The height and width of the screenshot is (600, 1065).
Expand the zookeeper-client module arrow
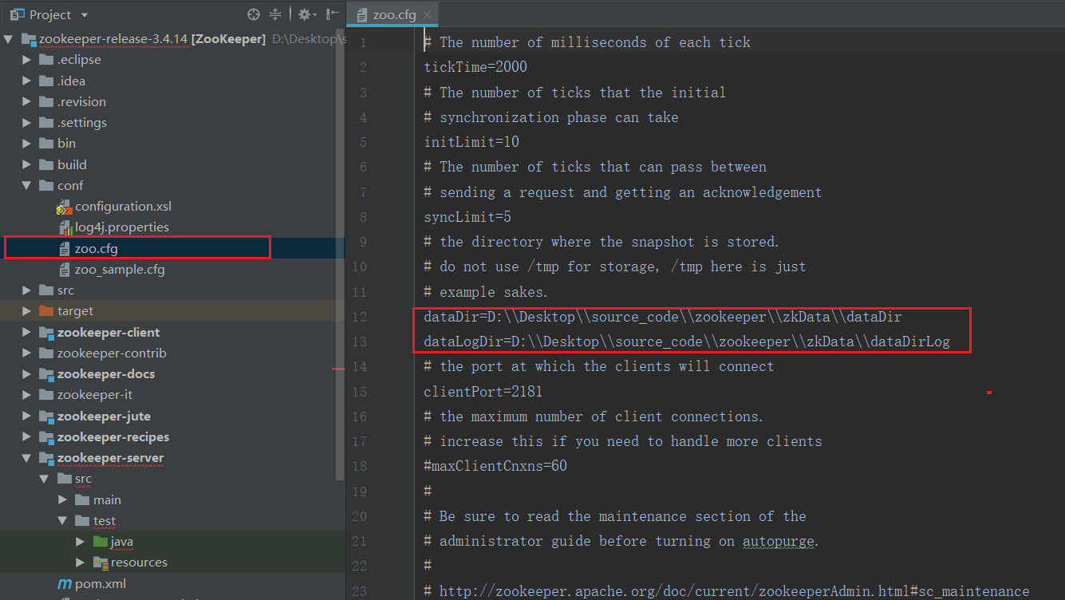click(x=27, y=332)
